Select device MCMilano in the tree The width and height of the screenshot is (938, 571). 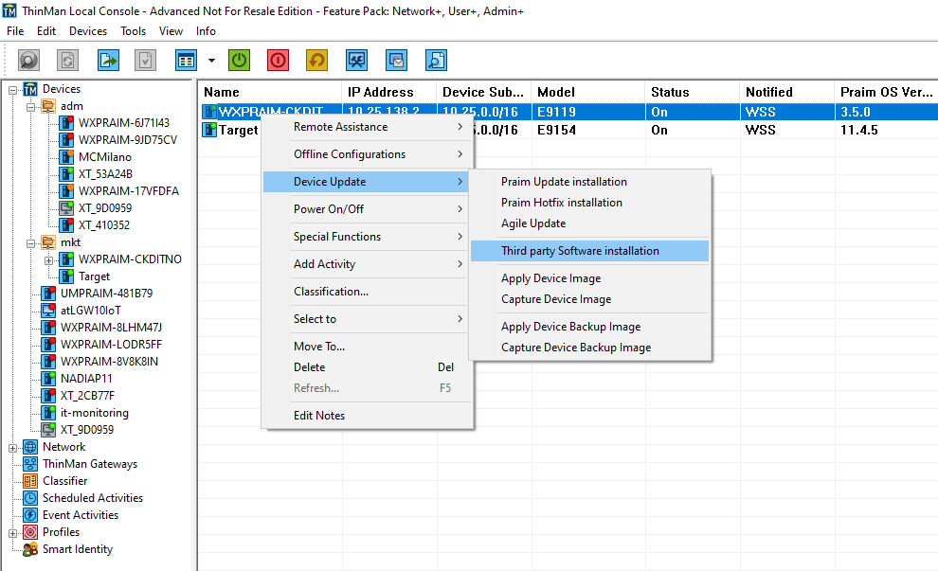click(x=104, y=156)
